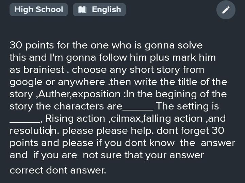Click '30 points' at the question start
Viewport: 245px width, 183px height.
tap(32, 45)
